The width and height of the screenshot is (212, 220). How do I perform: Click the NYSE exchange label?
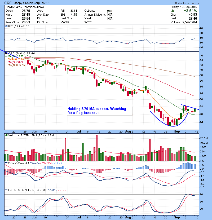46,3
